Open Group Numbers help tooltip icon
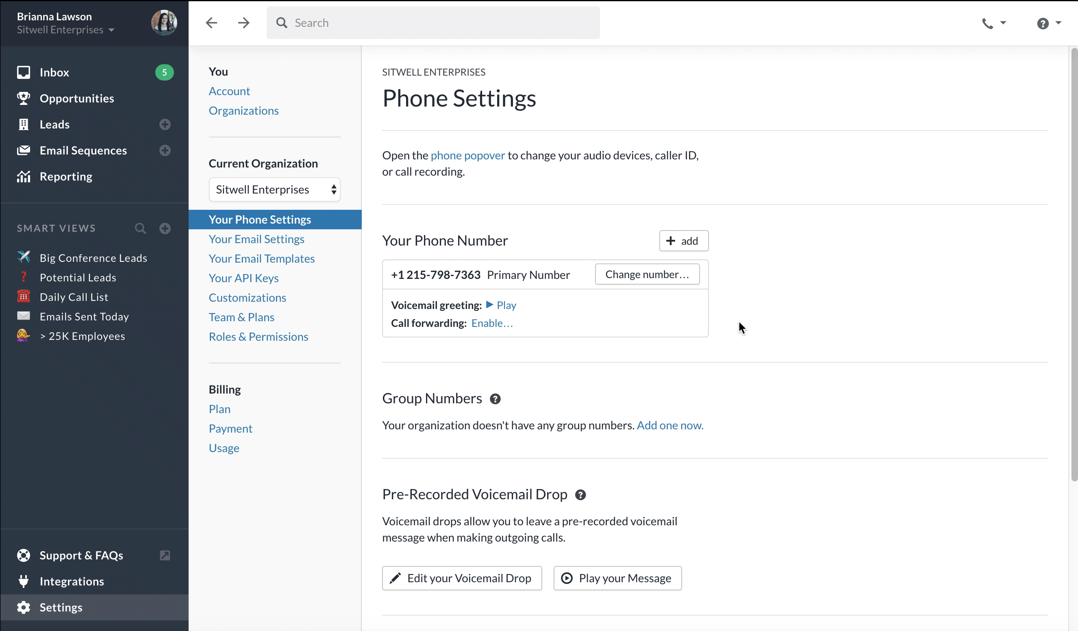 (495, 399)
